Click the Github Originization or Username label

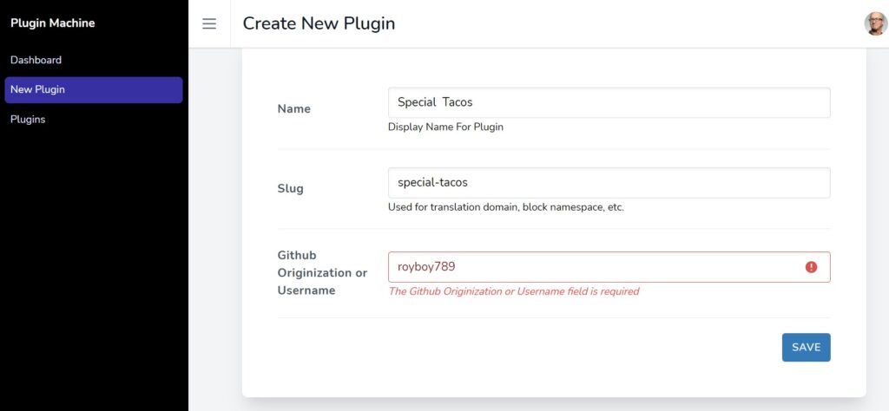tap(323, 273)
